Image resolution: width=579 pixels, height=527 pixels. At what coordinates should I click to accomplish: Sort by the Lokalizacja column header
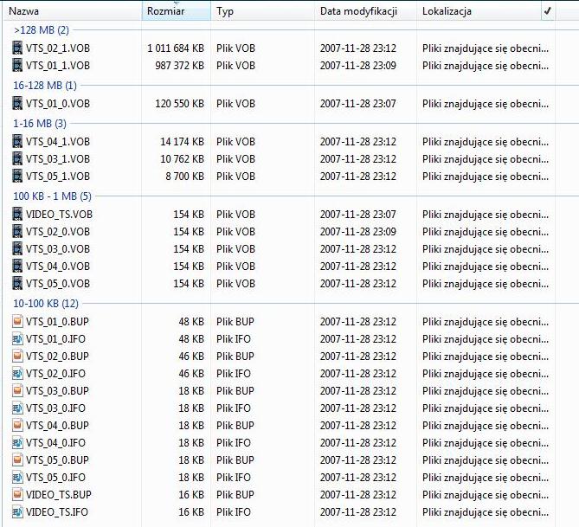(479, 11)
